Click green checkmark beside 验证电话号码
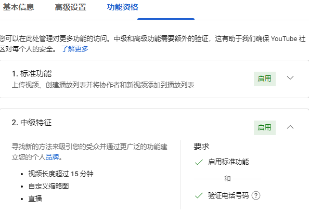Screen dimensions: 309x212 (x=199, y=195)
